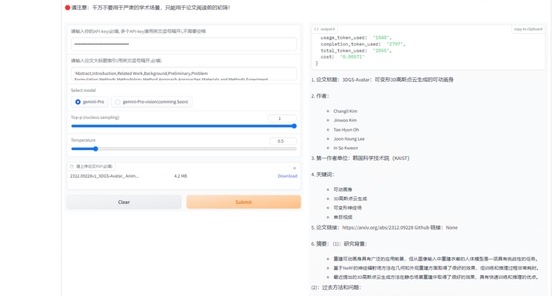Click the Temperature slider handle
The width and height of the screenshot is (558, 296).
95,148
